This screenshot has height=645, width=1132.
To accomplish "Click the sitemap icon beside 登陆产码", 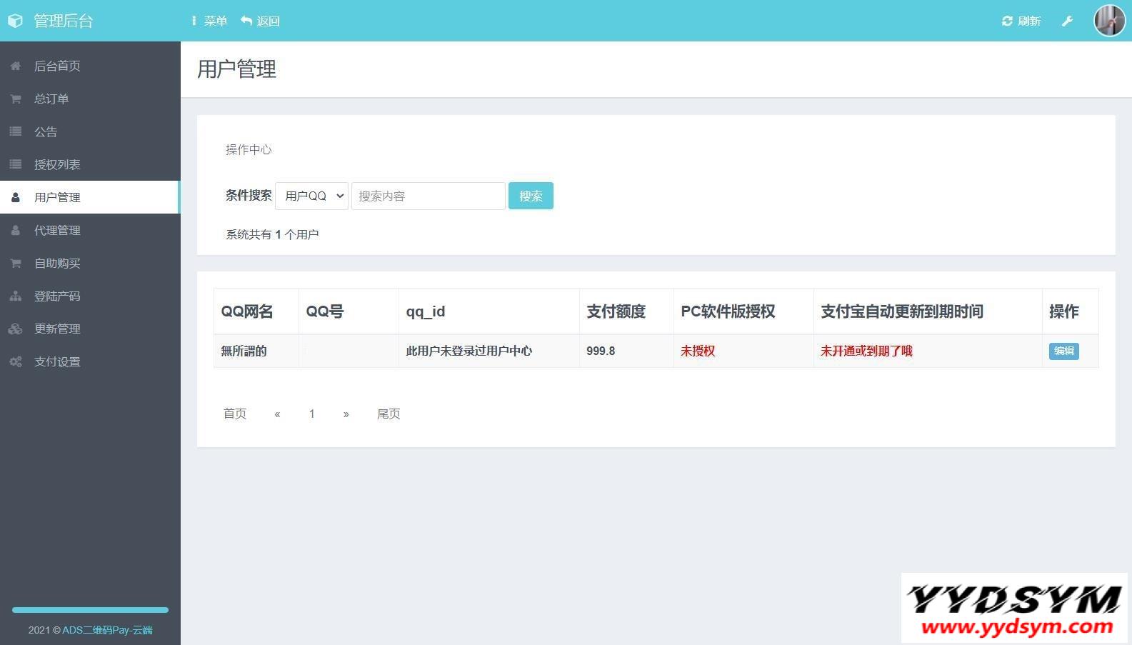I will point(15,296).
